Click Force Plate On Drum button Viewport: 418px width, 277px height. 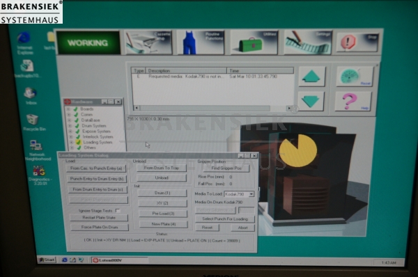click(x=99, y=227)
